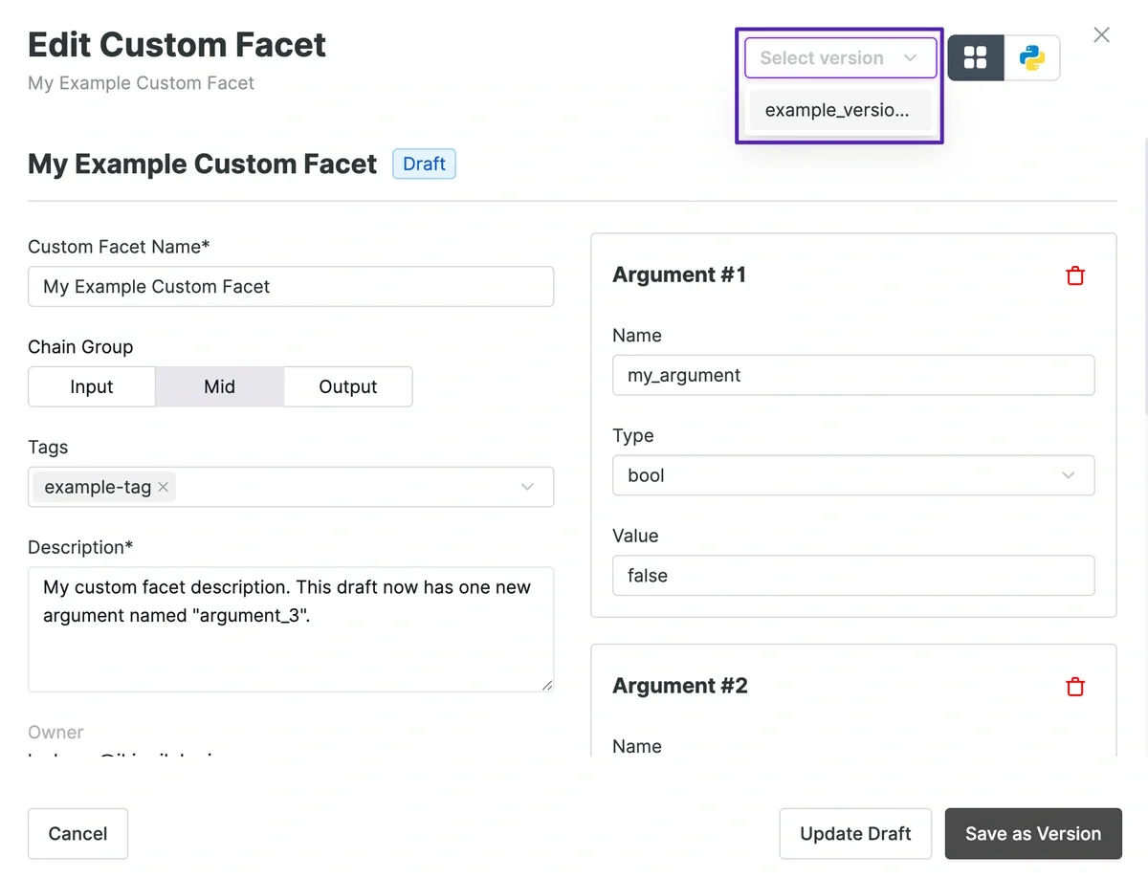Viewport: 1148px width, 878px height.
Task: Set Chain Group to Output
Action: (x=348, y=387)
